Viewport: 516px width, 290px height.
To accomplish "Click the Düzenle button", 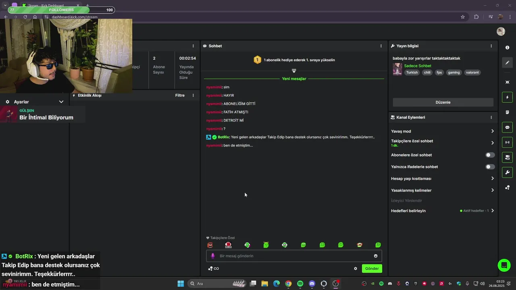I will (x=443, y=102).
